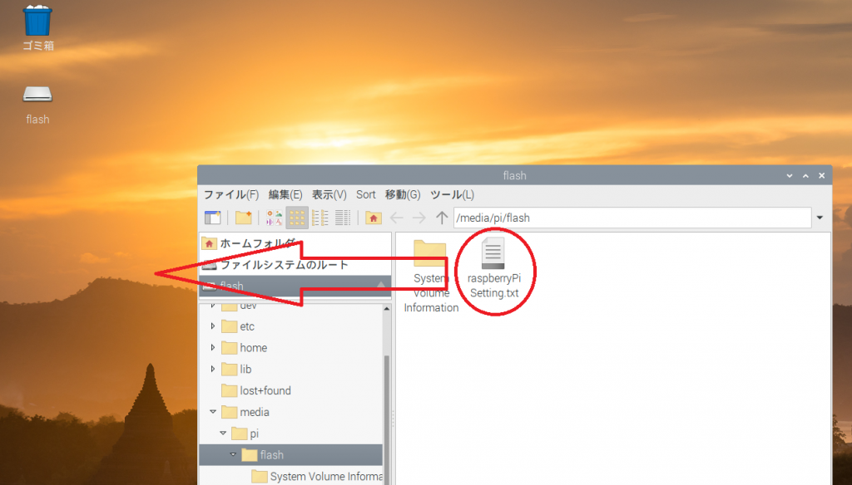Select lost+found in the directory tree

coord(265,390)
